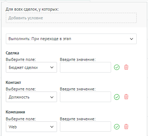Delete the Компания Web row via trash icon
The image size is (148, 136).
pyautogui.click(x=126, y=127)
